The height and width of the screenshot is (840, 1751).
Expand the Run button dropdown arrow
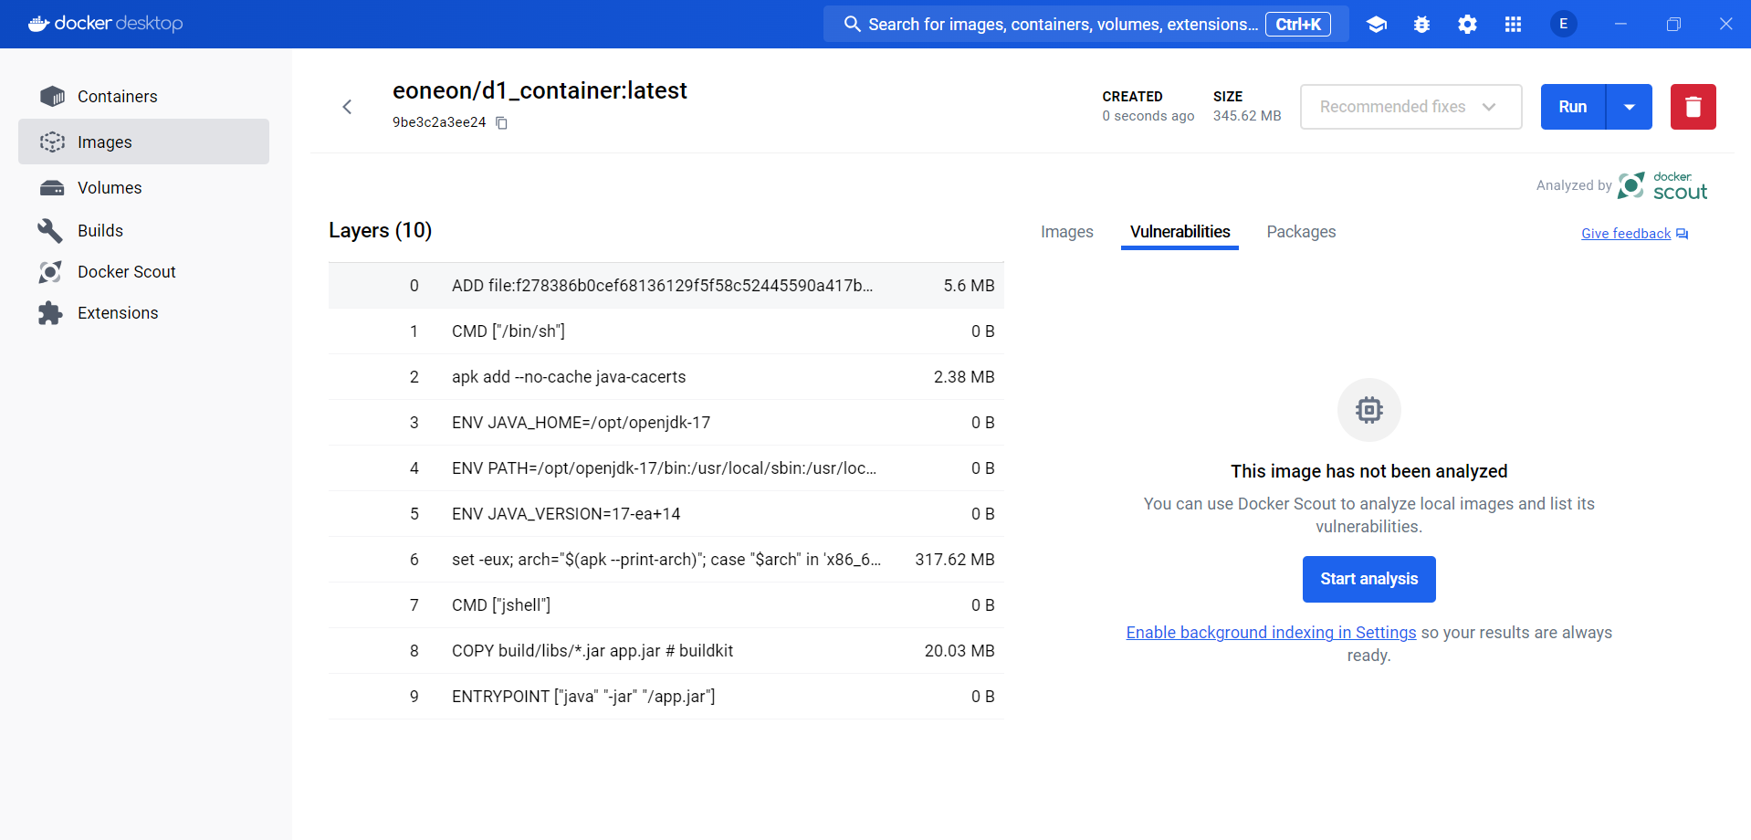point(1630,107)
